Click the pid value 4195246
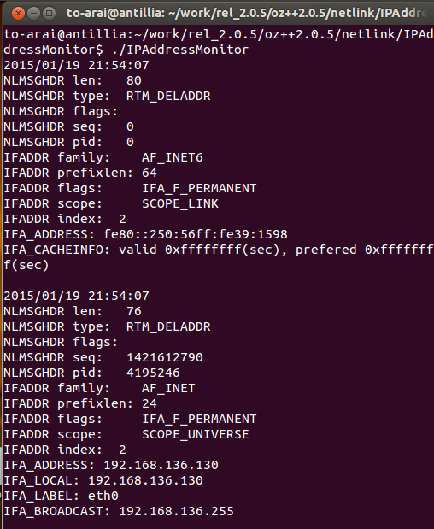 [153, 373]
